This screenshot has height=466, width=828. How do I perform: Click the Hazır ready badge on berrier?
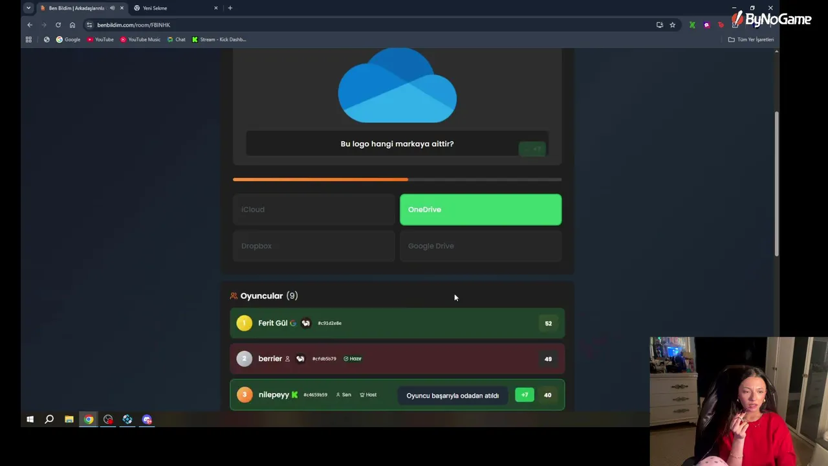pos(353,359)
